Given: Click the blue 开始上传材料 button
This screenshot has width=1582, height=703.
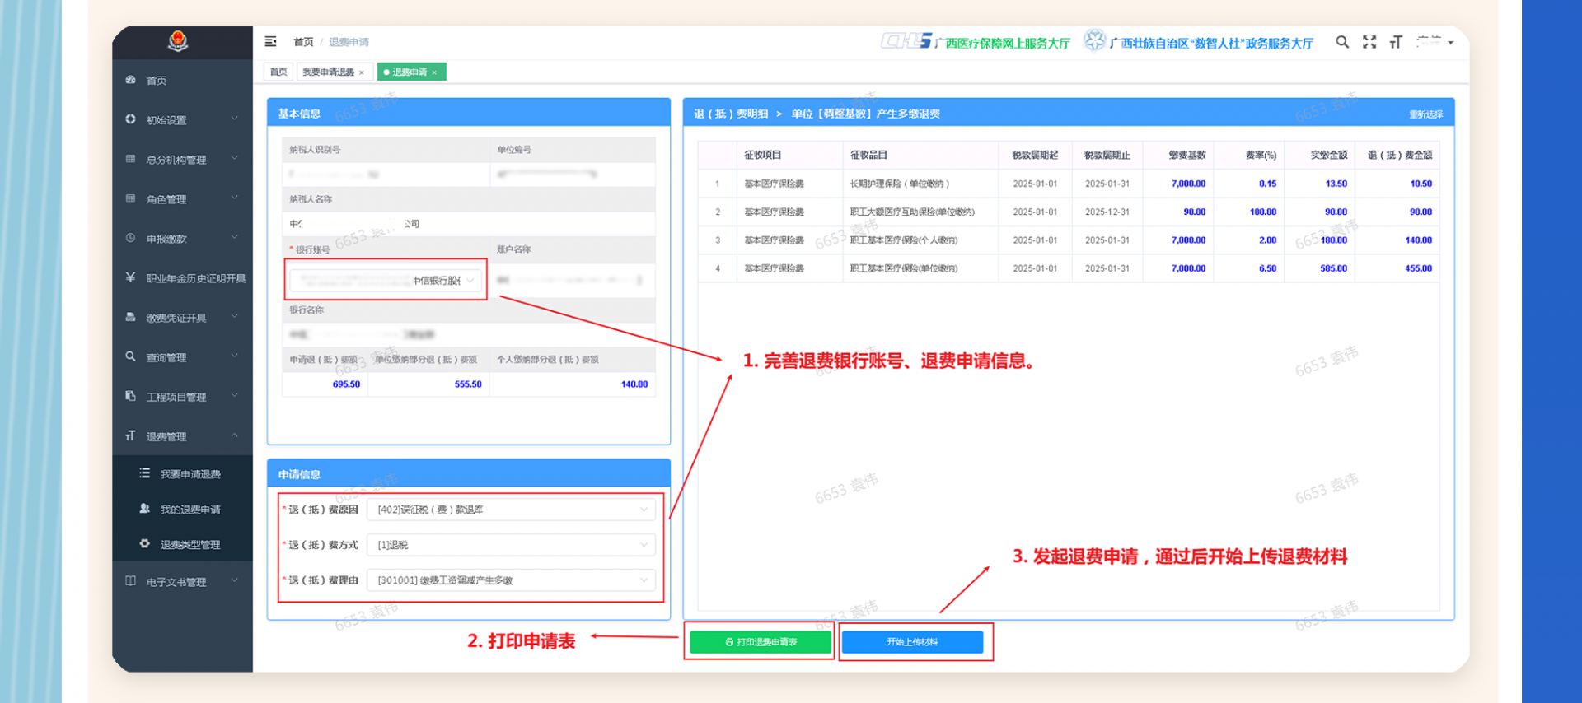Looking at the screenshot, I should click(912, 642).
